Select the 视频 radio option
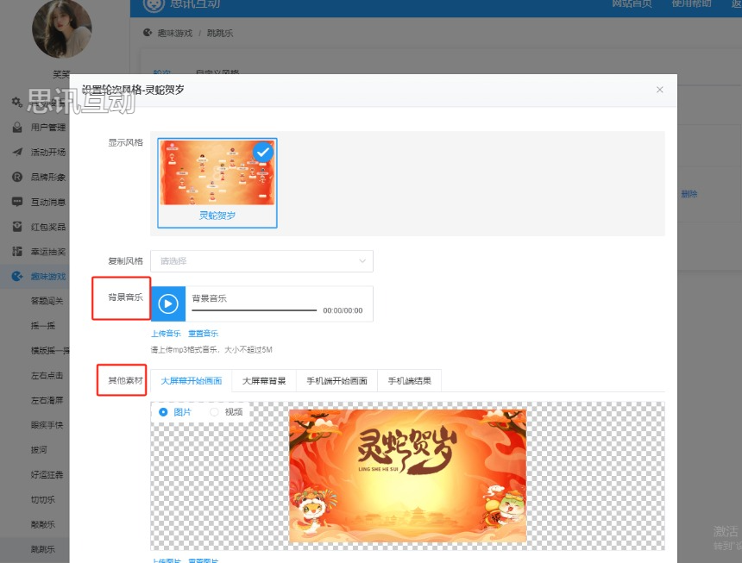742x563 pixels. coord(214,412)
